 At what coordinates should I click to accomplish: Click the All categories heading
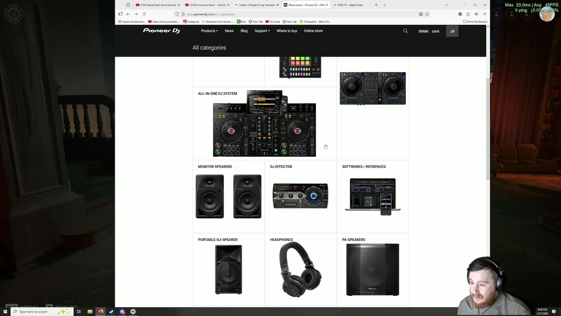click(209, 47)
